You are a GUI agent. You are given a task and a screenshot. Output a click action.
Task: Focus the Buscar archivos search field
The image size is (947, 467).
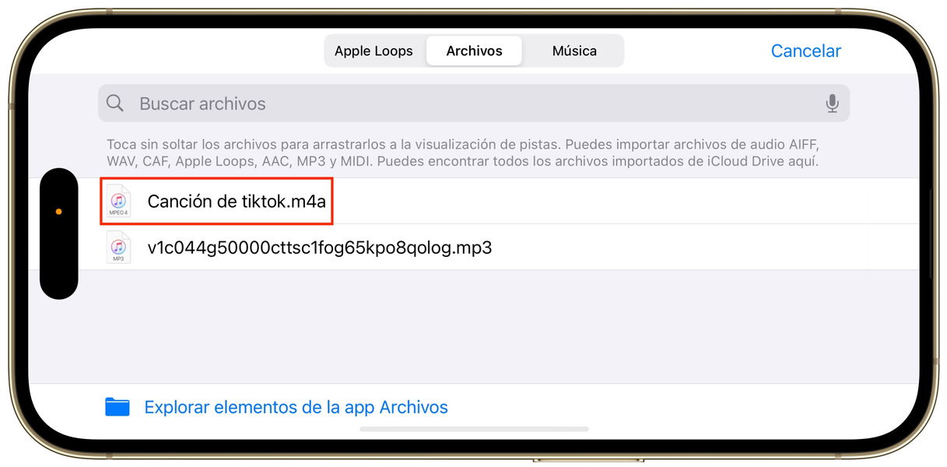point(474,104)
